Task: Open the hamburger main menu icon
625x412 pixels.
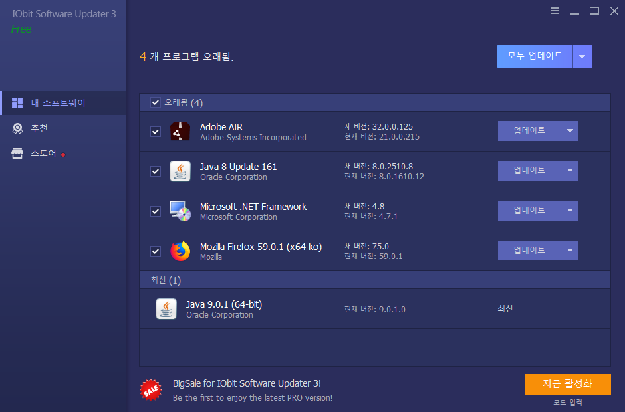Action: point(555,11)
